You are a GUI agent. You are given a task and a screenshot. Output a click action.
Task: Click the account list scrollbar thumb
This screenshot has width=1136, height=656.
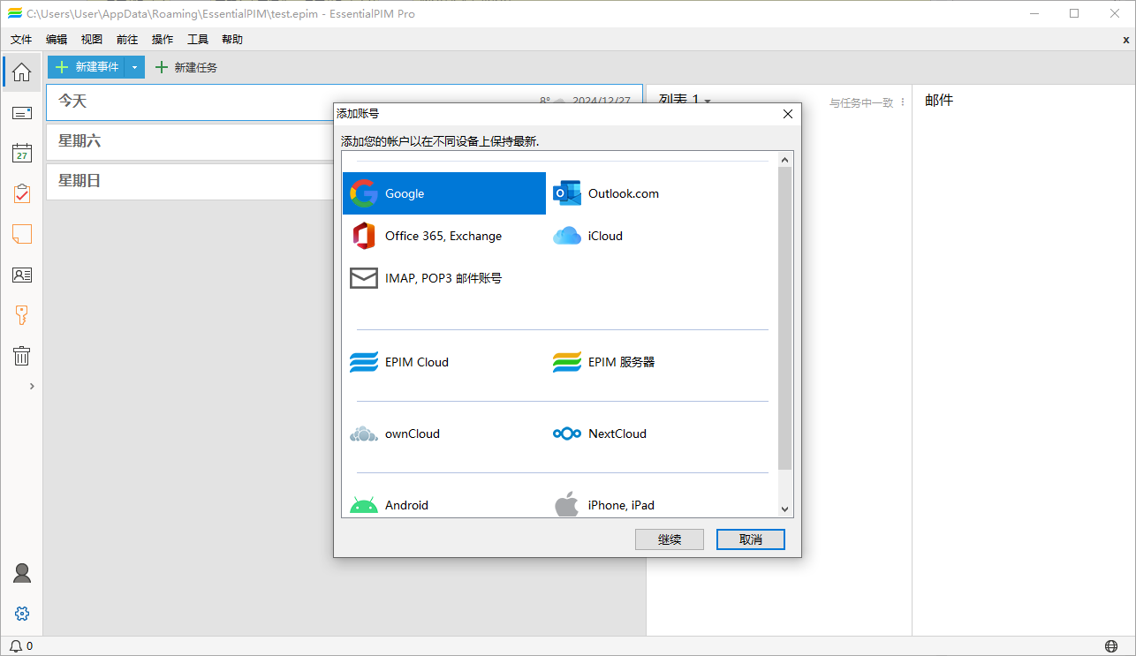tap(785, 318)
